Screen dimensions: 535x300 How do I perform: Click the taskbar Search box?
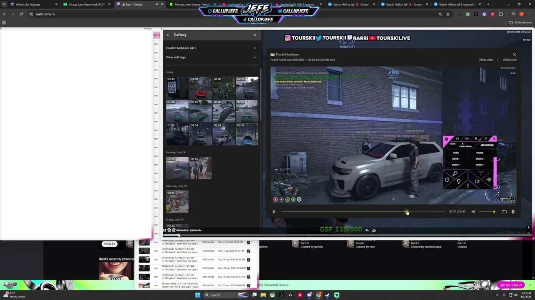pos(226,295)
